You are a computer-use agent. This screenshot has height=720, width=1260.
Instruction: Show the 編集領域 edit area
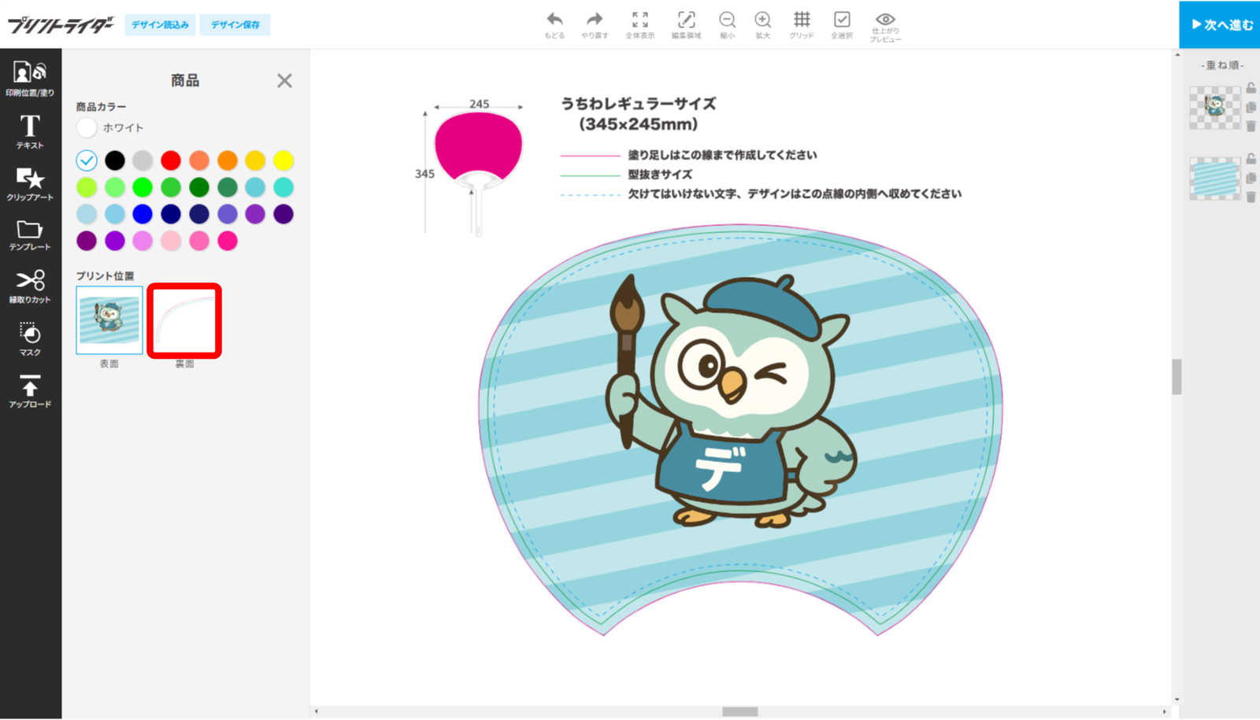point(686,25)
